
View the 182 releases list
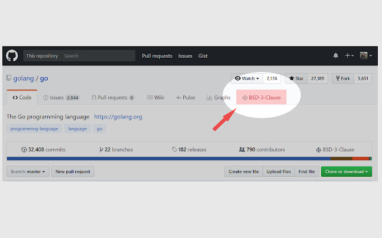189,149
